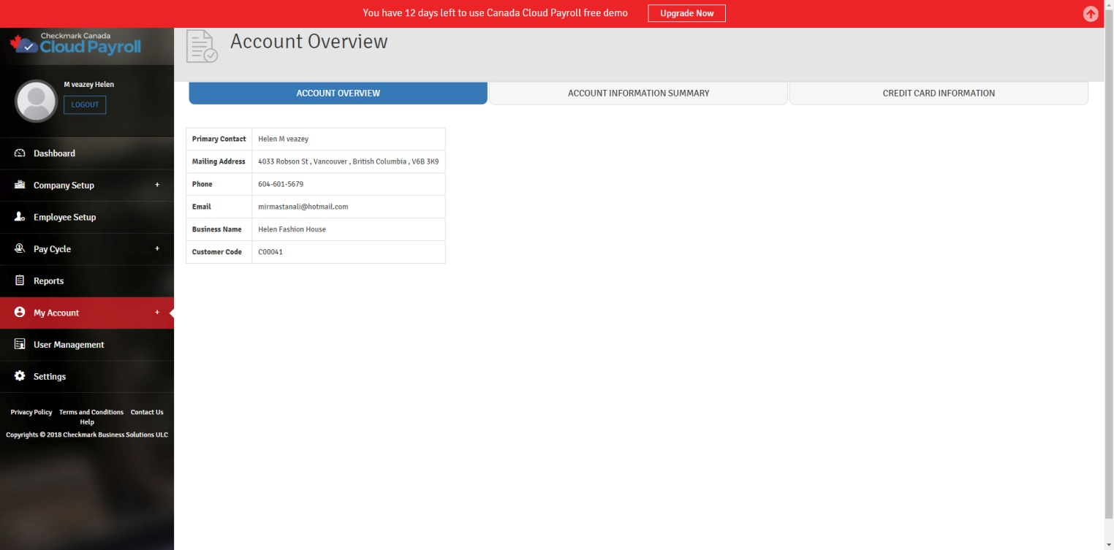Open the Credit Card Information tab
The height and width of the screenshot is (550, 1114).
[938, 93]
